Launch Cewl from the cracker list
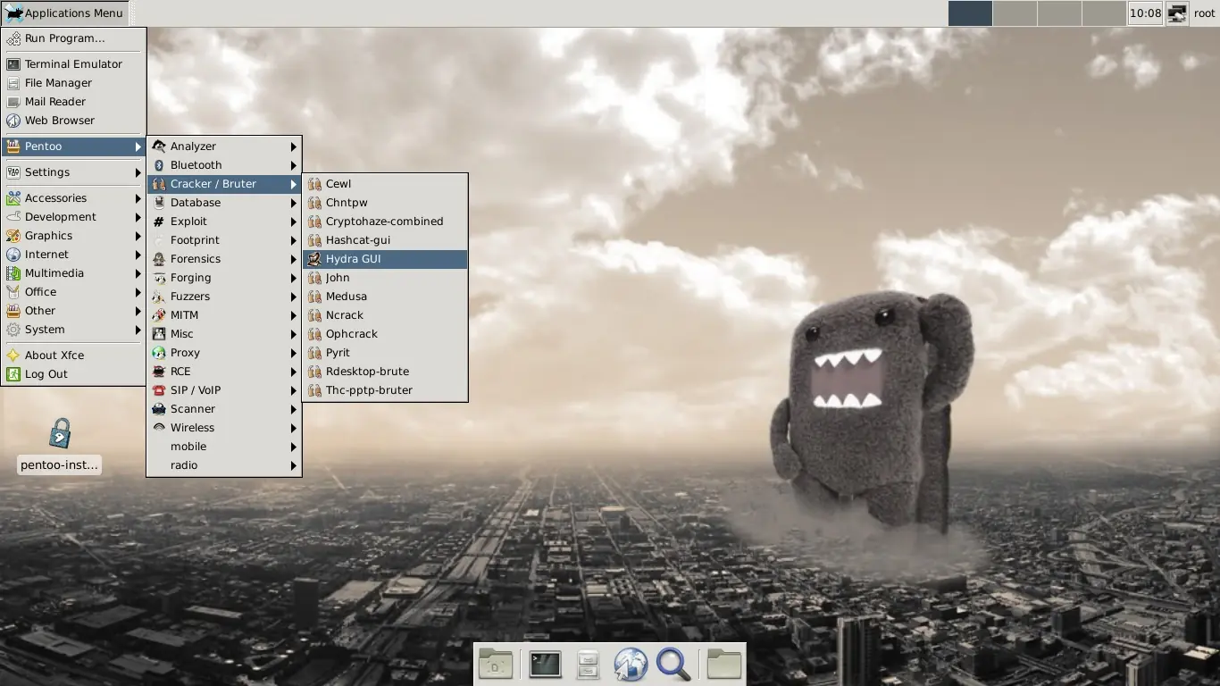The height and width of the screenshot is (686, 1220). click(x=385, y=184)
